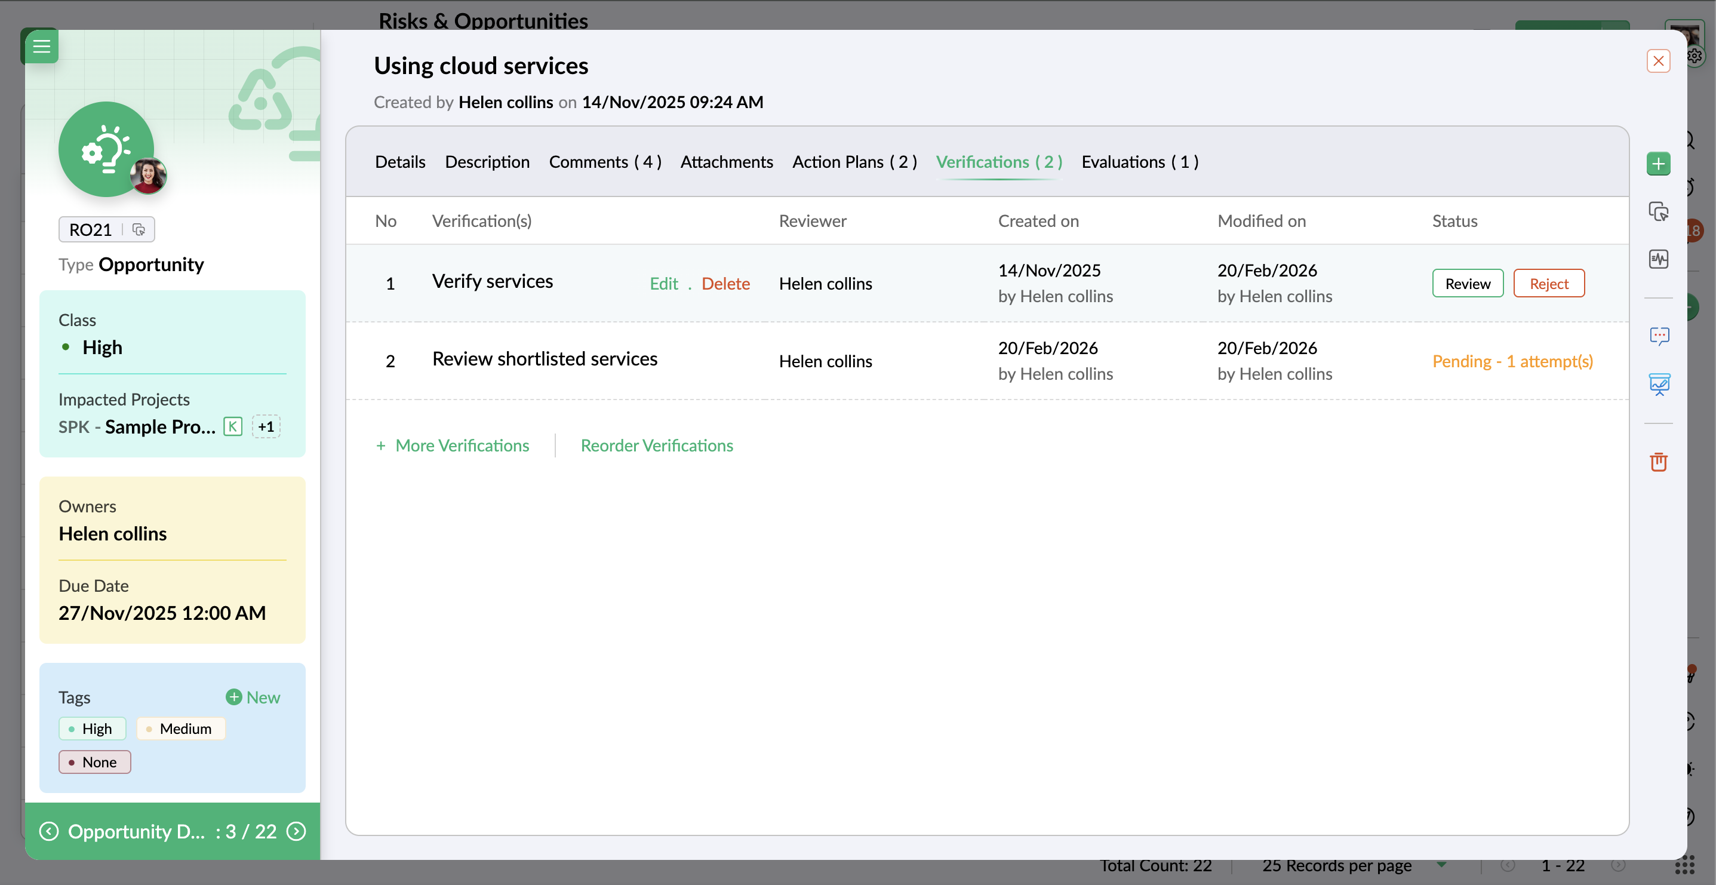
Task: Switch to the Action Plans tab
Action: point(854,162)
